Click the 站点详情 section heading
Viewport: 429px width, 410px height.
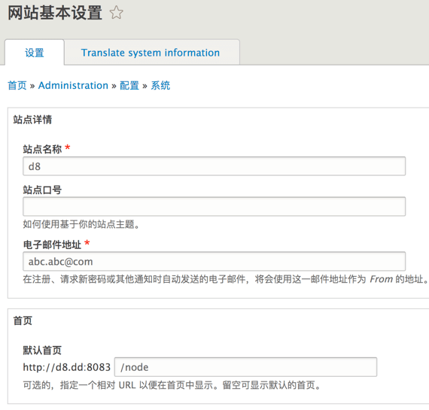click(x=32, y=120)
